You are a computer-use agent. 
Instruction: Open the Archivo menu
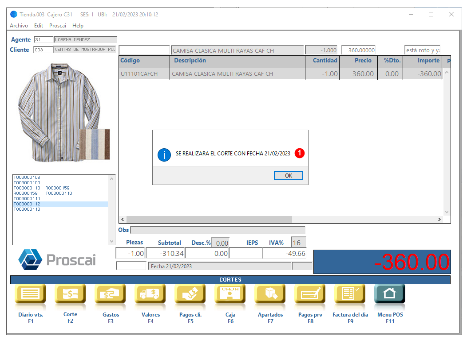(x=19, y=26)
